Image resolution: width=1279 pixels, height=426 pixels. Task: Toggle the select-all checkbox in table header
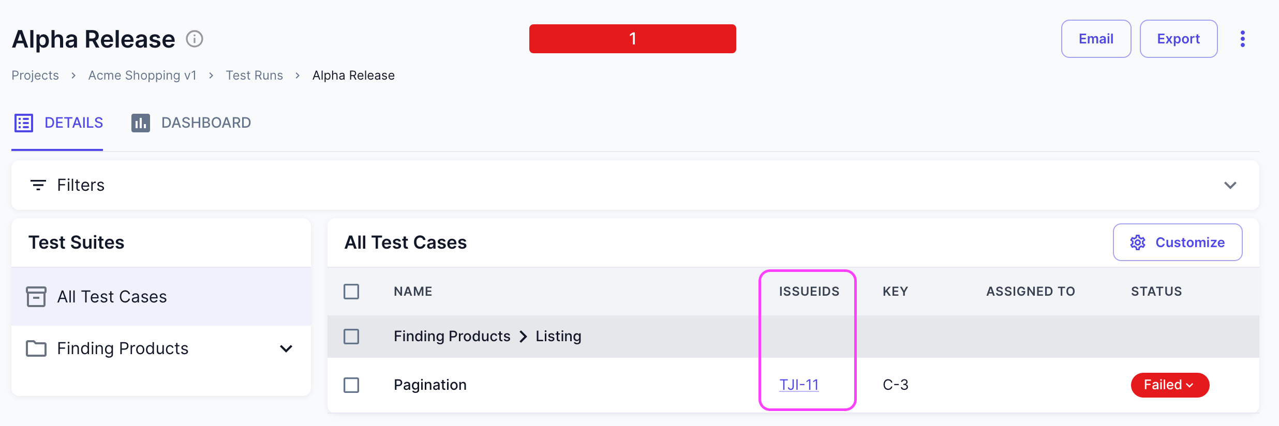click(351, 292)
